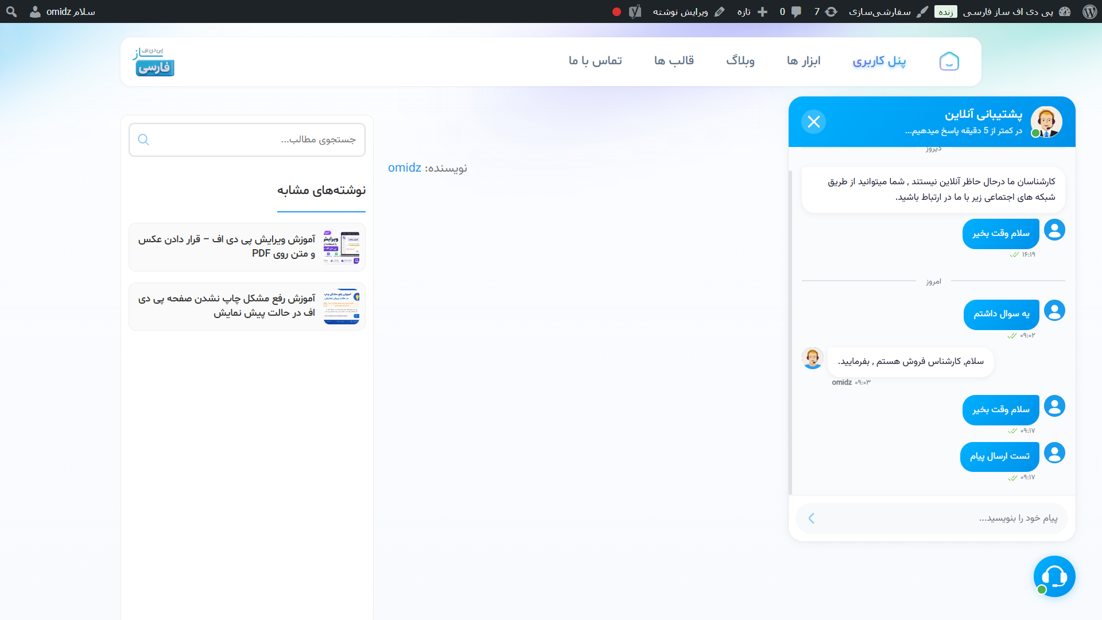
Task: Click the Yoast SEO icon in admin bar
Action: (x=635, y=11)
